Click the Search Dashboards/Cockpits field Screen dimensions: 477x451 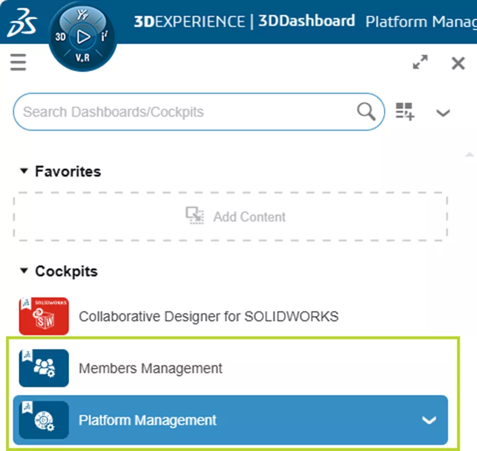[x=170, y=111]
